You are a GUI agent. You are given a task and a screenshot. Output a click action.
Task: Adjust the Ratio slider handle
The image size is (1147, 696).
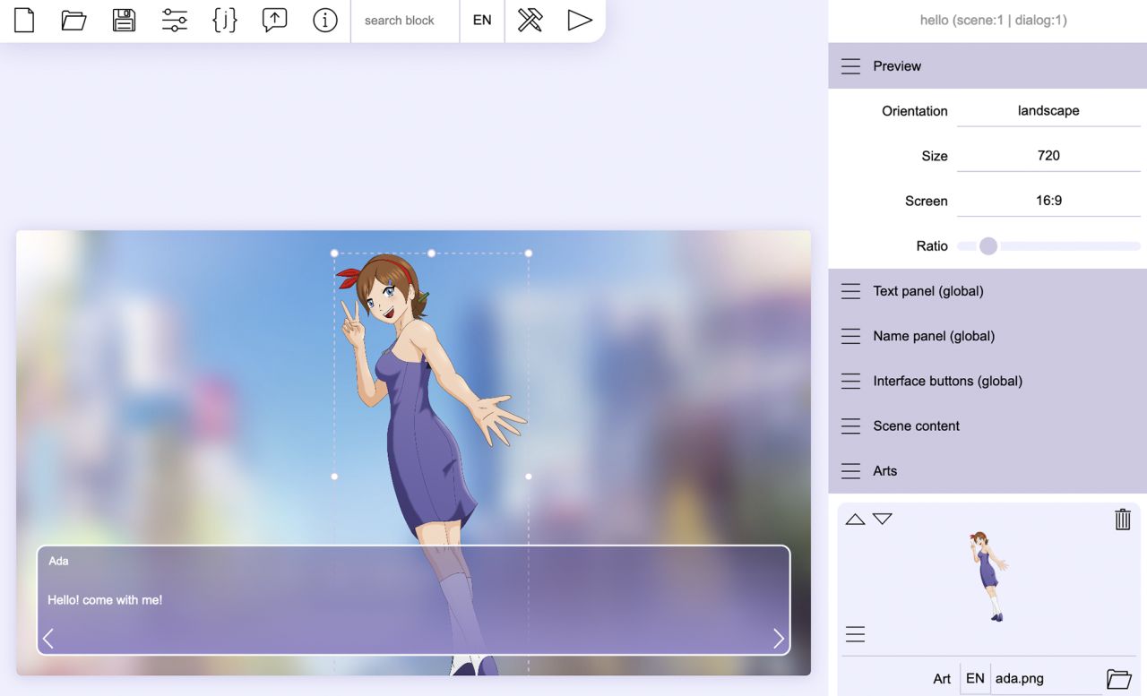coord(988,245)
